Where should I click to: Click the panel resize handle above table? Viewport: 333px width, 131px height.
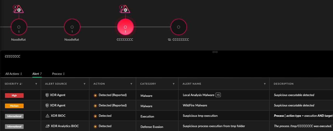coord(215,52)
